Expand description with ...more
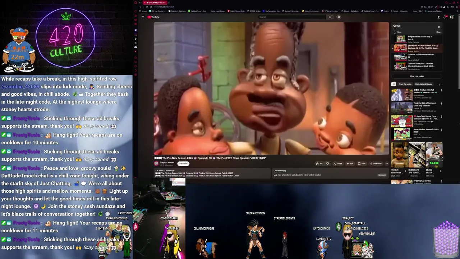This screenshot has width=460, height=259. 236,176
